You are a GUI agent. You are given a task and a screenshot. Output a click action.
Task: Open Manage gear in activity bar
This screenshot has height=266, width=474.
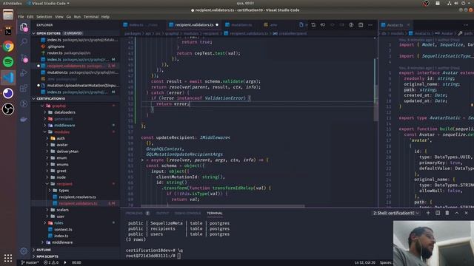point(24,250)
